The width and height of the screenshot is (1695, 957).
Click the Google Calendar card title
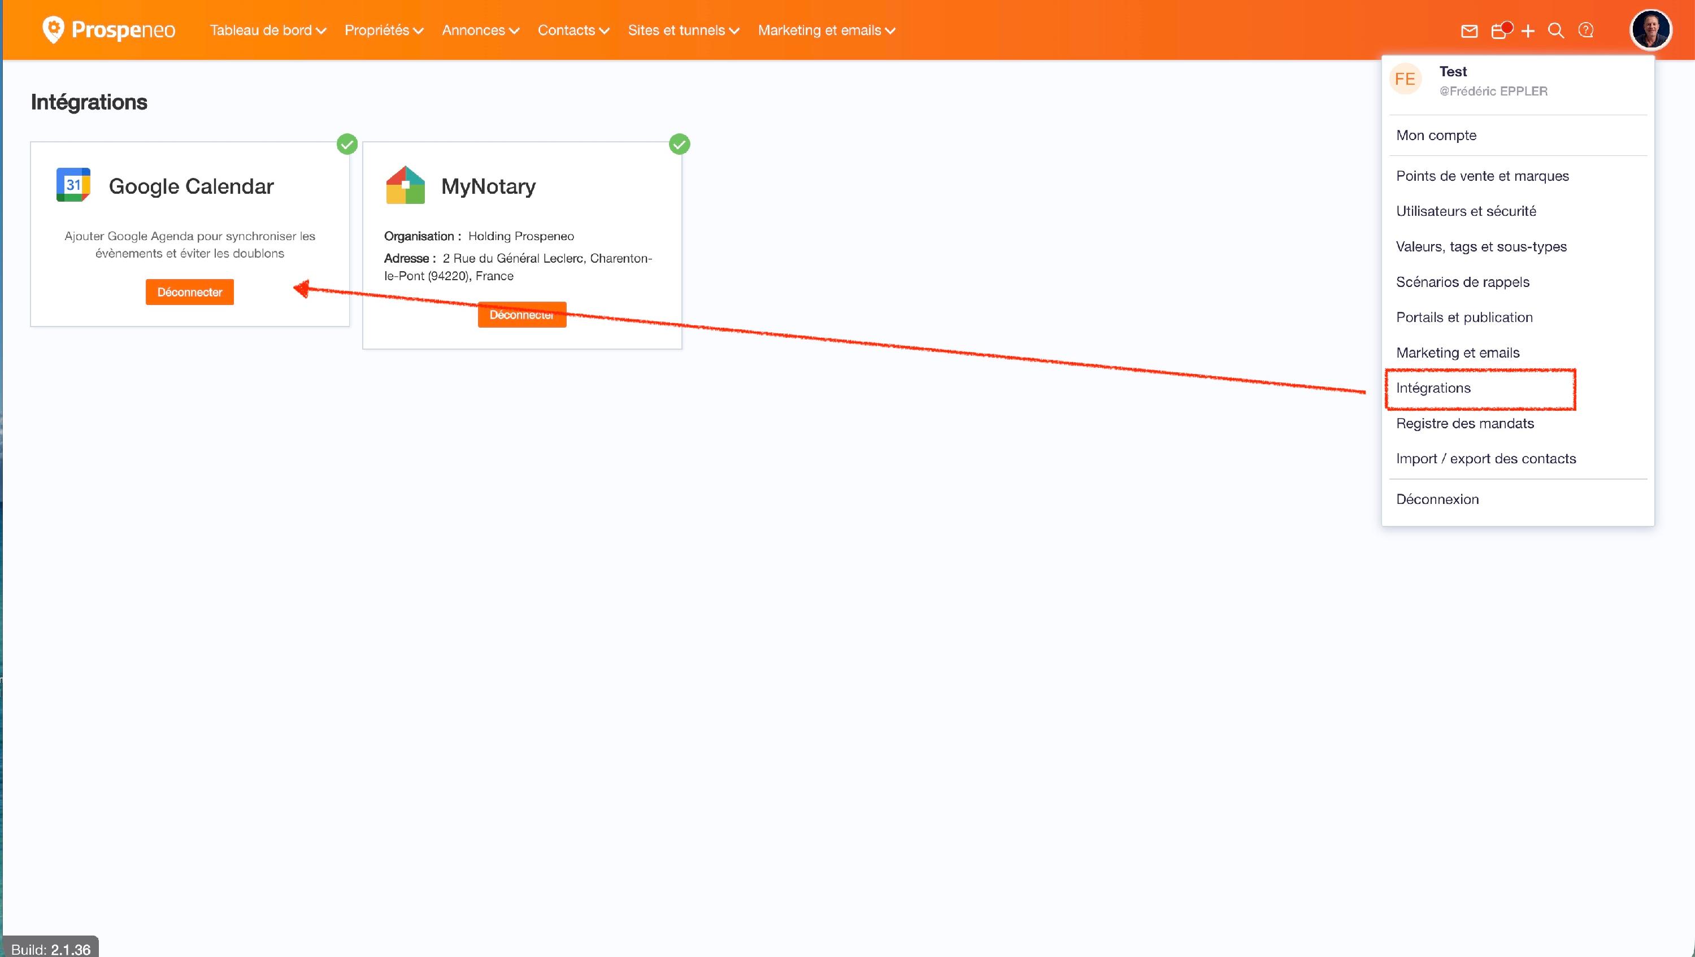pyautogui.click(x=192, y=186)
